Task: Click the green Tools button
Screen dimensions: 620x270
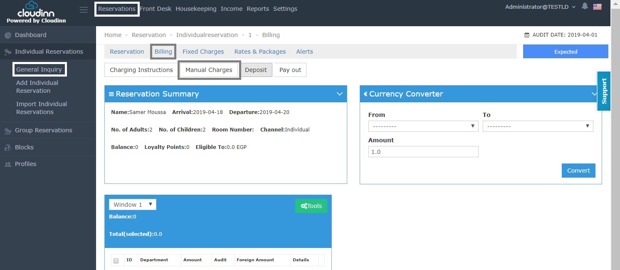Action: coord(311,206)
